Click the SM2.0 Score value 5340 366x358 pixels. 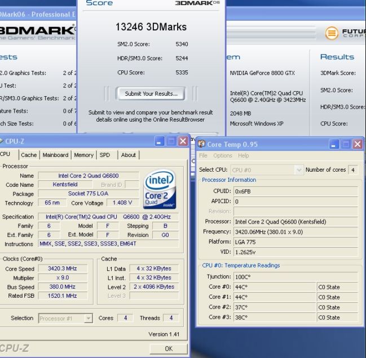click(x=182, y=44)
